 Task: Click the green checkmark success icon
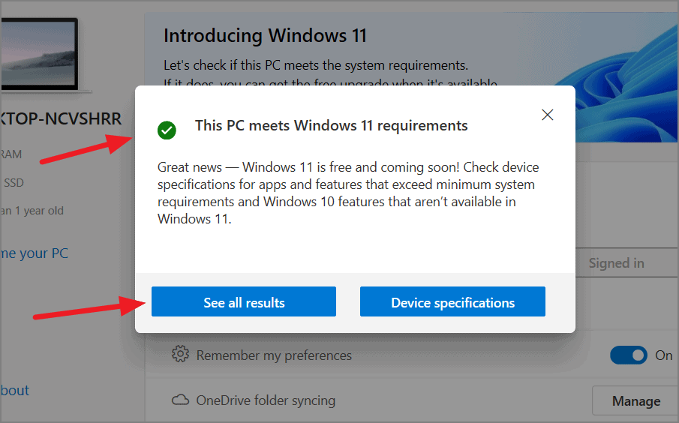(x=167, y=130)
